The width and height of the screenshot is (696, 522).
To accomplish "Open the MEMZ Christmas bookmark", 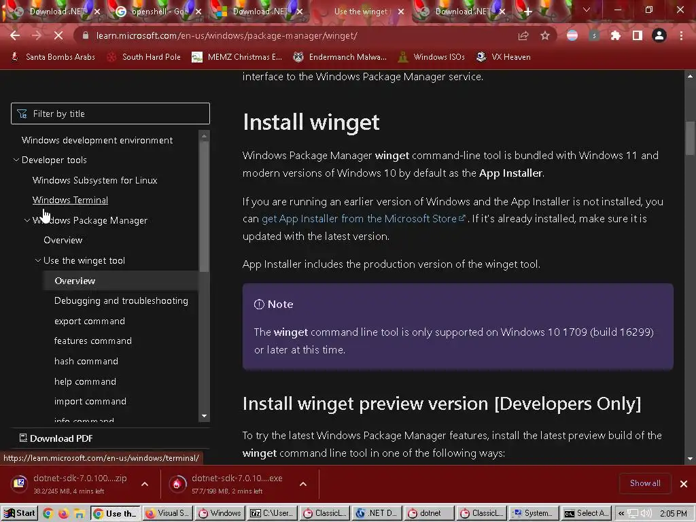I will (x=237, y=57).
